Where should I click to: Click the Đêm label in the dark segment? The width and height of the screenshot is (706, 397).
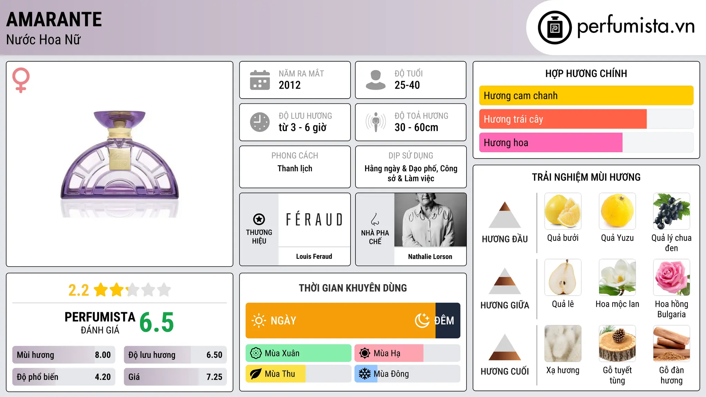(x=444, y=320)
